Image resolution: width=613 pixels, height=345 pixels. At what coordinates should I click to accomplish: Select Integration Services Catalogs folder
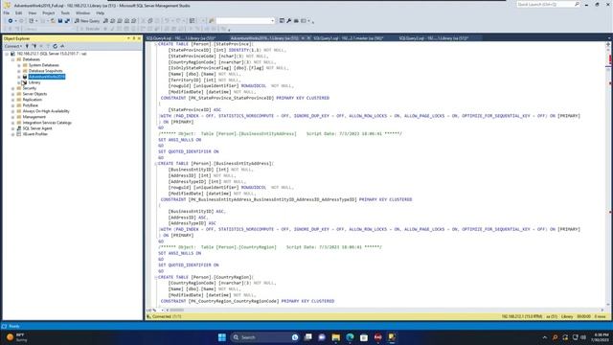tap(47, 123)
